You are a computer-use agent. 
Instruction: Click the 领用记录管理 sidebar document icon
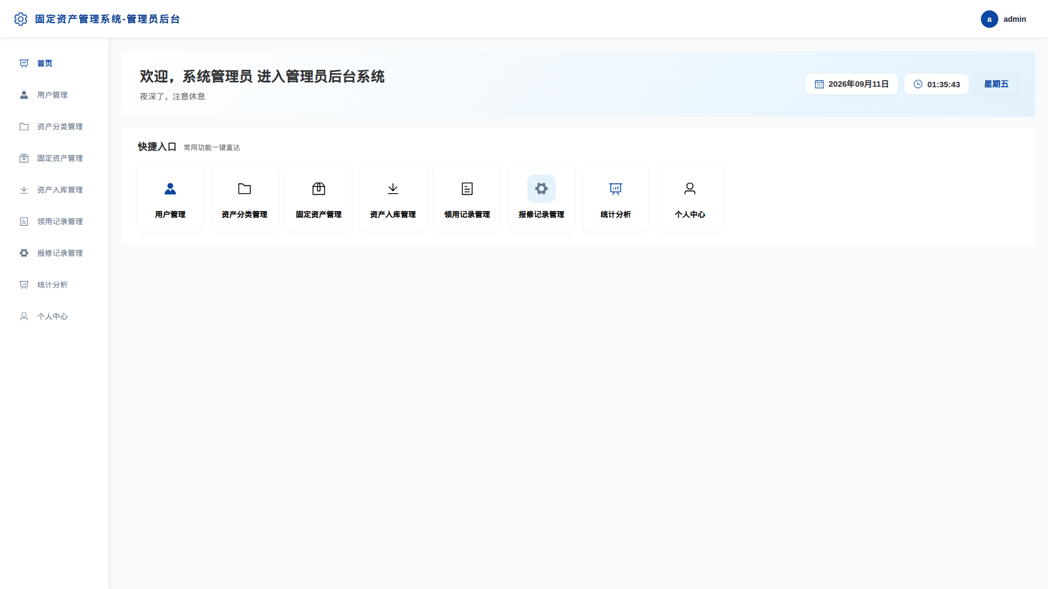click(x=24, y=221)
